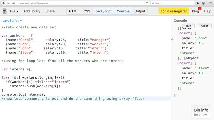Toggle the HTML panel tab
The height and width of the screenshot is (120, 214).
pos(74,11)
